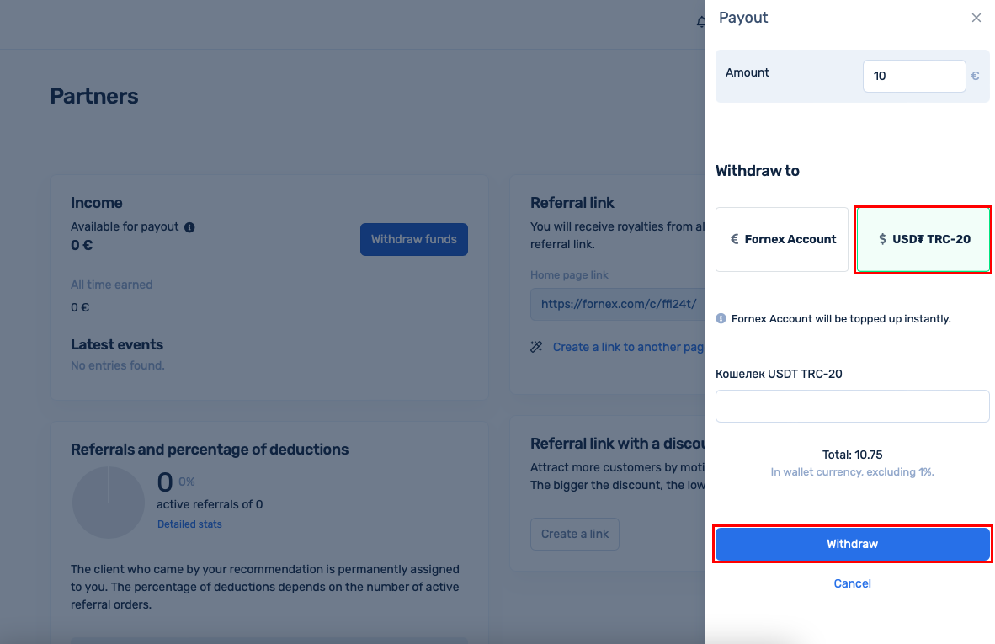
Task: Click the Withdraw funds button
Action: click(x=413, y=239)
